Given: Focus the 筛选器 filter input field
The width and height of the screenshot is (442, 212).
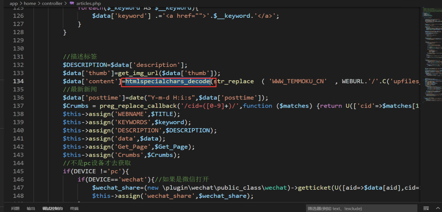Looking at the screenshot, I should [361, 208].
